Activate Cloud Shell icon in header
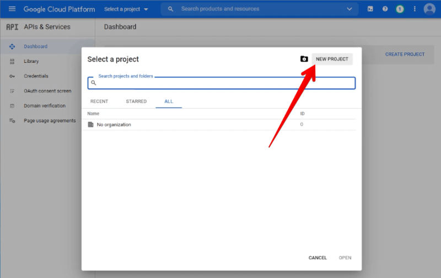Image resolution: width=441 pixels, height=278 pixels. (370, 9)
